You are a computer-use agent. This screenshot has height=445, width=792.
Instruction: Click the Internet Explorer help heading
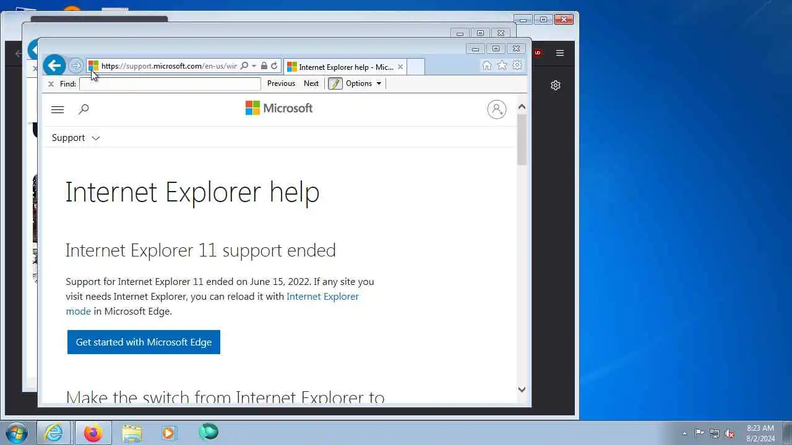coord(192,192)
